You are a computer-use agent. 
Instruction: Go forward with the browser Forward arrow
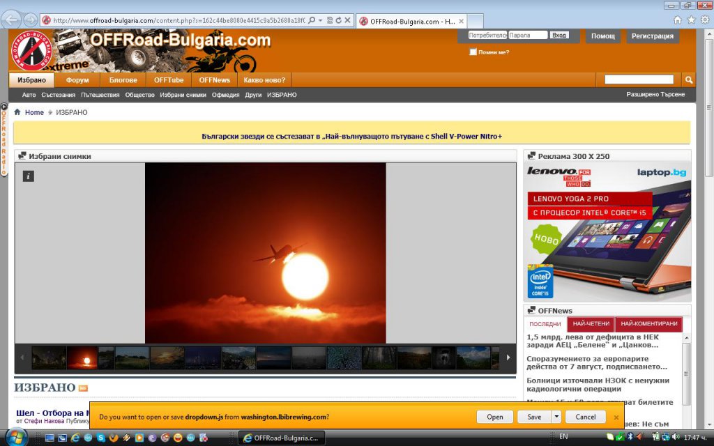pos(31,20)
